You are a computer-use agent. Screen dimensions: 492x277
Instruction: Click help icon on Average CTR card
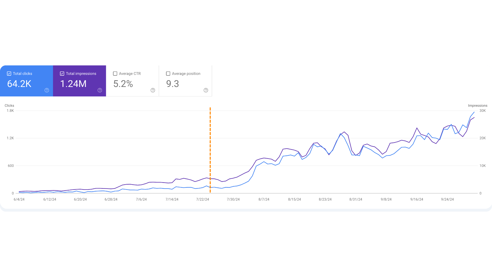coord(153,90)
